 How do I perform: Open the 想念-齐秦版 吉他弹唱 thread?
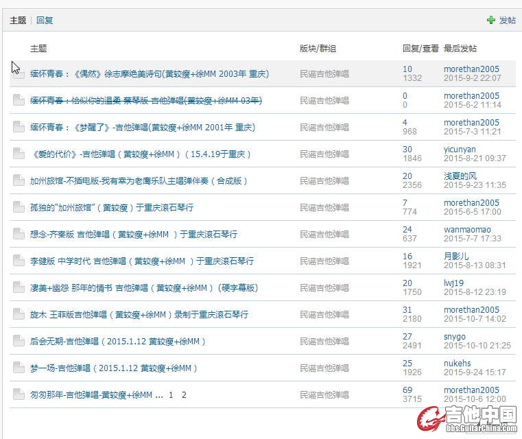134,235
